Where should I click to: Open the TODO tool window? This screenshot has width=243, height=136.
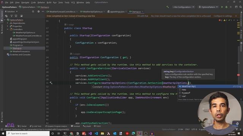pyautogui.click(x=97, y=126)
